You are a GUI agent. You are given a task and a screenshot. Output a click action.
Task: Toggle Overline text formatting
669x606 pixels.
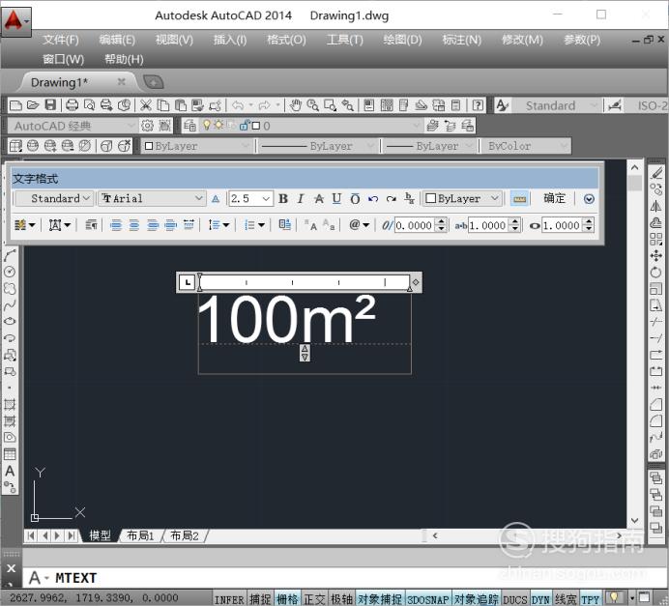pos(355,199)
